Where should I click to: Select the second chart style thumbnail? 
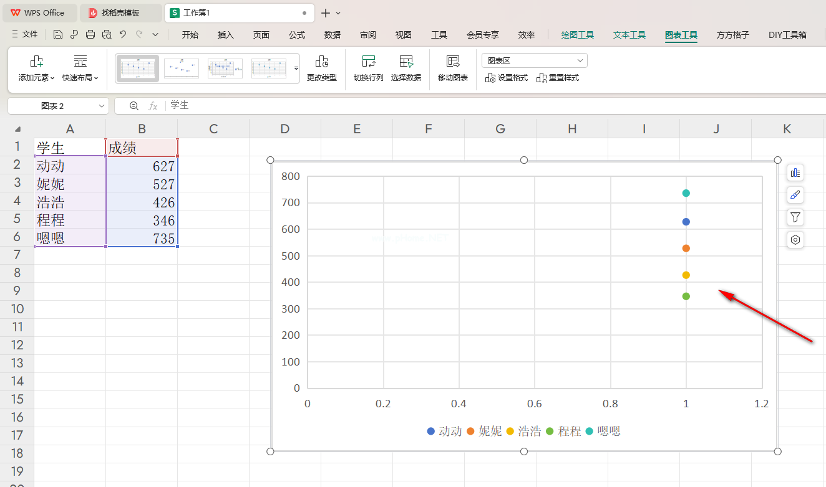182,68
